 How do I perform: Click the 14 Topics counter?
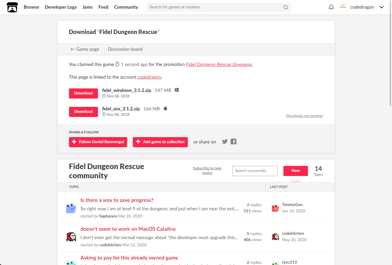(318, 171)
